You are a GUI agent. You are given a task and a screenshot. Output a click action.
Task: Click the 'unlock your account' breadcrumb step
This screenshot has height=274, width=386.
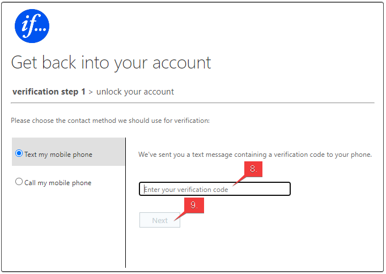135,92
